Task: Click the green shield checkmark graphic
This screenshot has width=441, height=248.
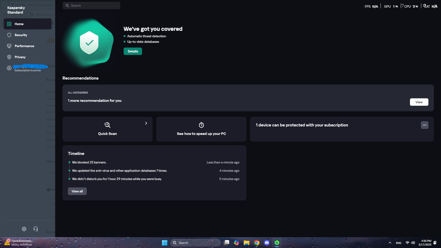Action: point(89,43)
